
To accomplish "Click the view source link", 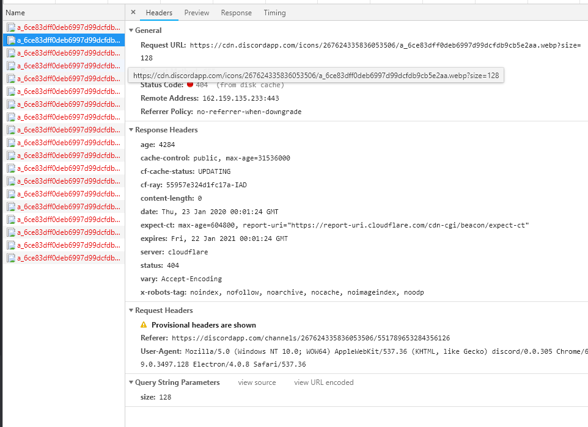I will point(257,382).
